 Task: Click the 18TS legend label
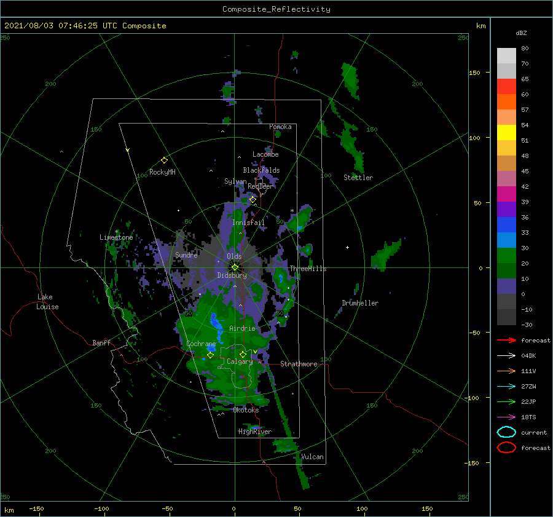528,417
